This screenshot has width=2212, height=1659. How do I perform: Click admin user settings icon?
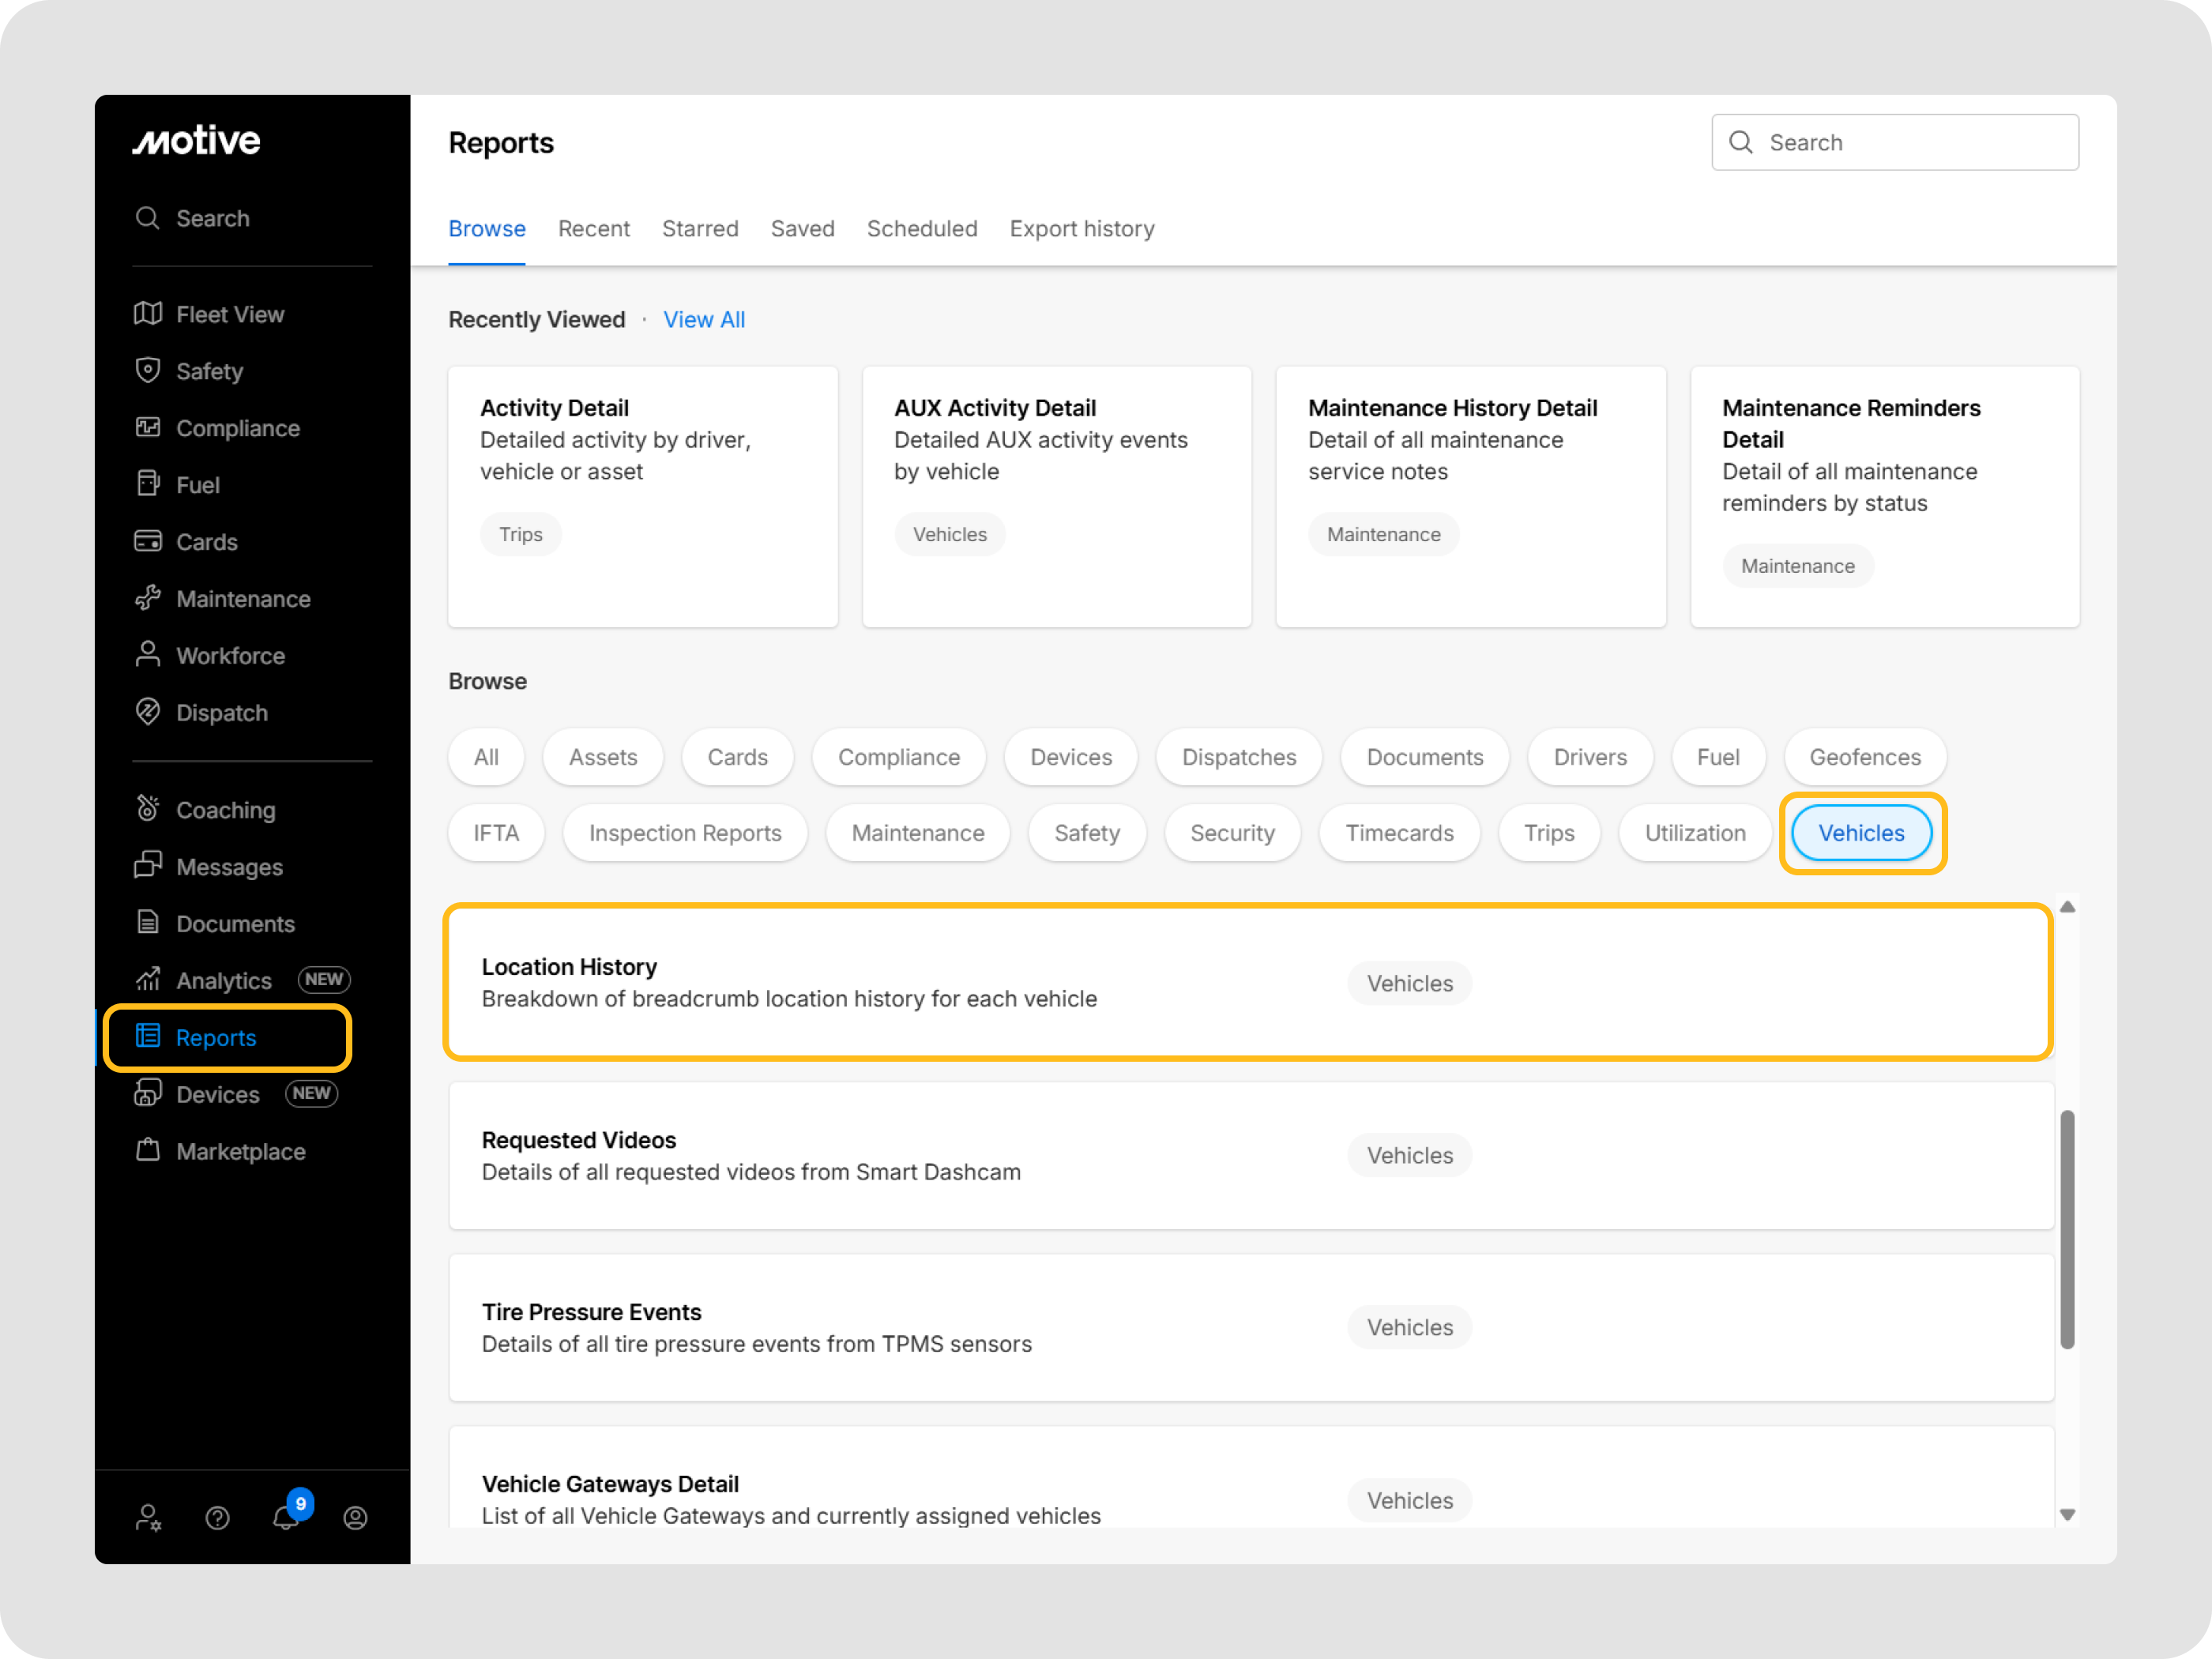click(148, 1518)
